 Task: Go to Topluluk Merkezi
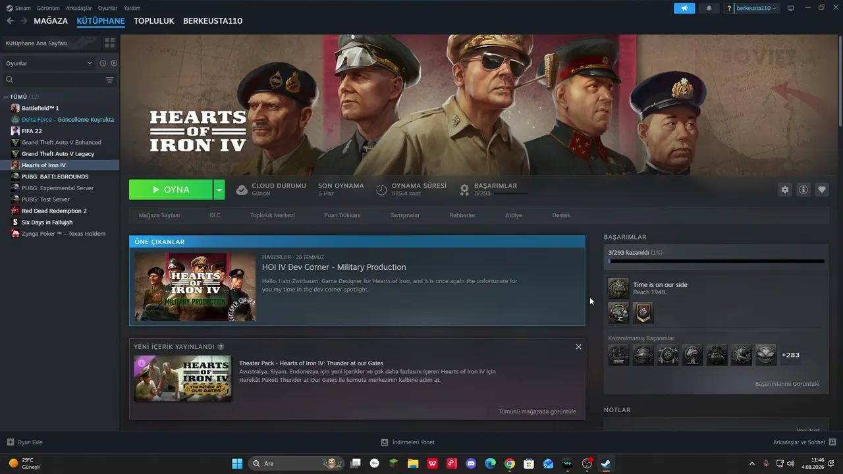tap(273, 215)
